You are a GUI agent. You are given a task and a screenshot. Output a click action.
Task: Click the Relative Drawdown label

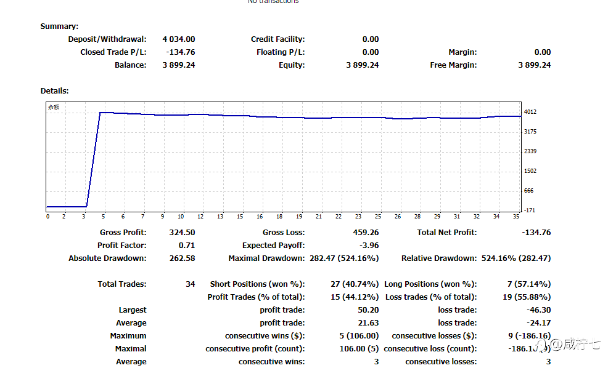(x=439, y=258)
